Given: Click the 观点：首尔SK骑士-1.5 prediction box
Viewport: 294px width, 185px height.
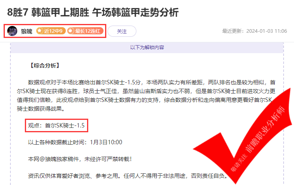Looking at the screenshot, I should (57, 125).
